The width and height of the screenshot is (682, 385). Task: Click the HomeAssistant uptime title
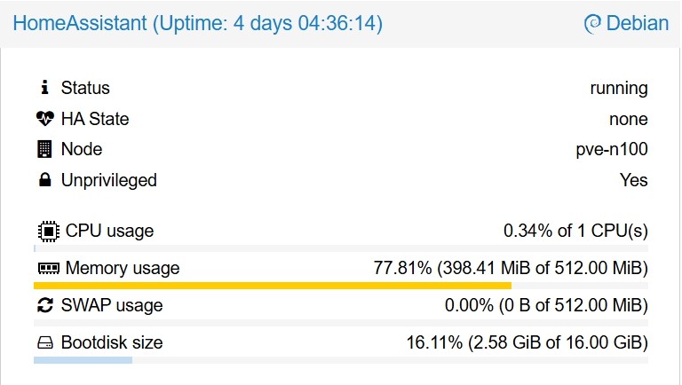[x=198, y=24]
